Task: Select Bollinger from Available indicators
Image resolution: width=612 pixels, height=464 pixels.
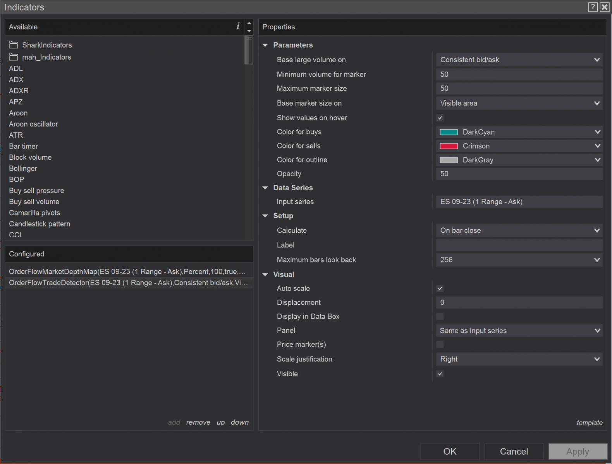Action: click(23, 169)
